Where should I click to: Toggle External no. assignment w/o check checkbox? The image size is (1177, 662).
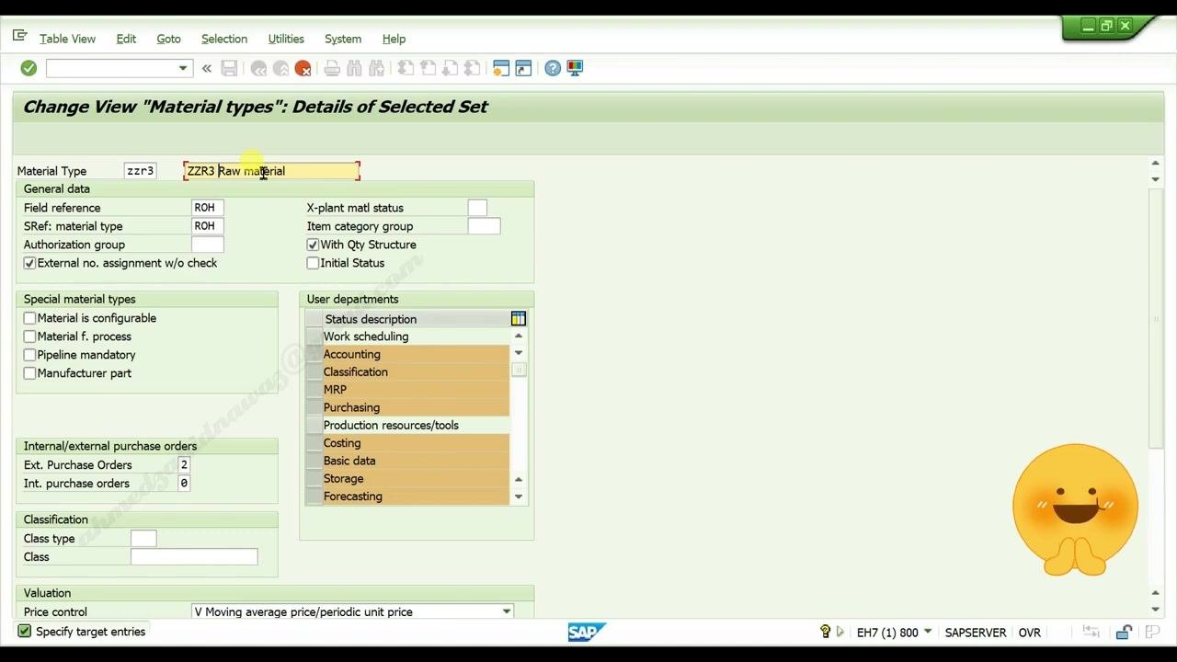click(29, 263)
